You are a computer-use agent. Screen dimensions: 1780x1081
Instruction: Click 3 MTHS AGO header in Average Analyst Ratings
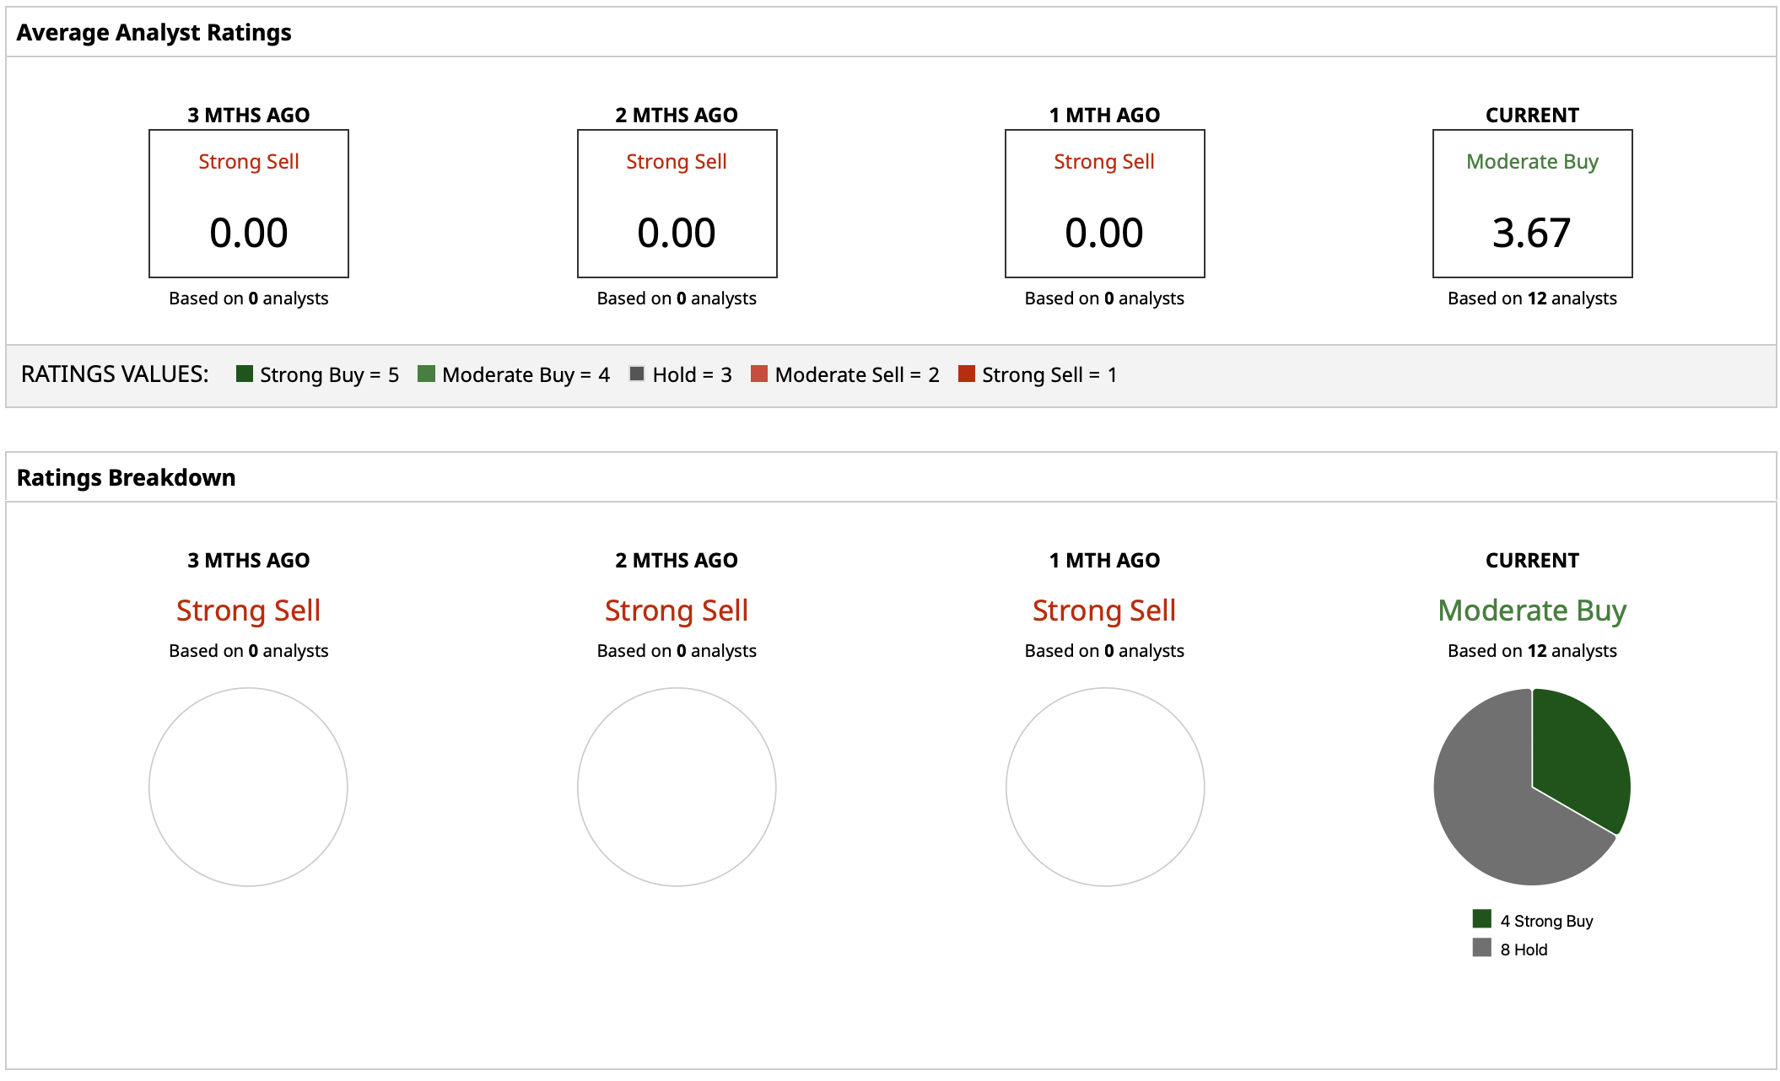[x=249, y=116]
